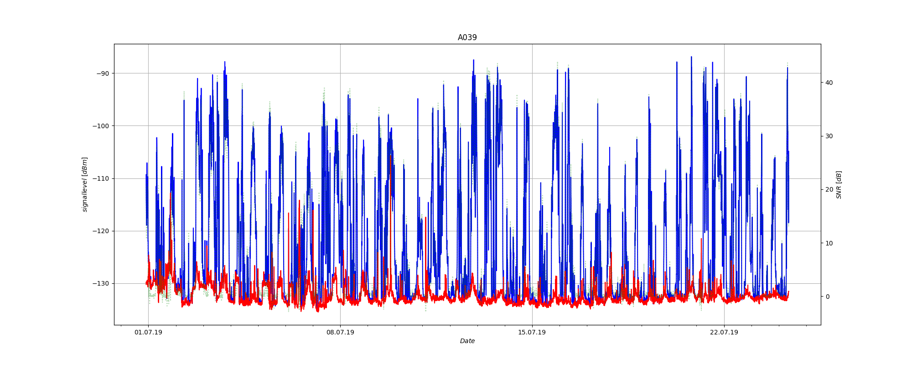Click the 30 SNR axis tick
This screenshot has width=912, height=365.
[829, 136]
